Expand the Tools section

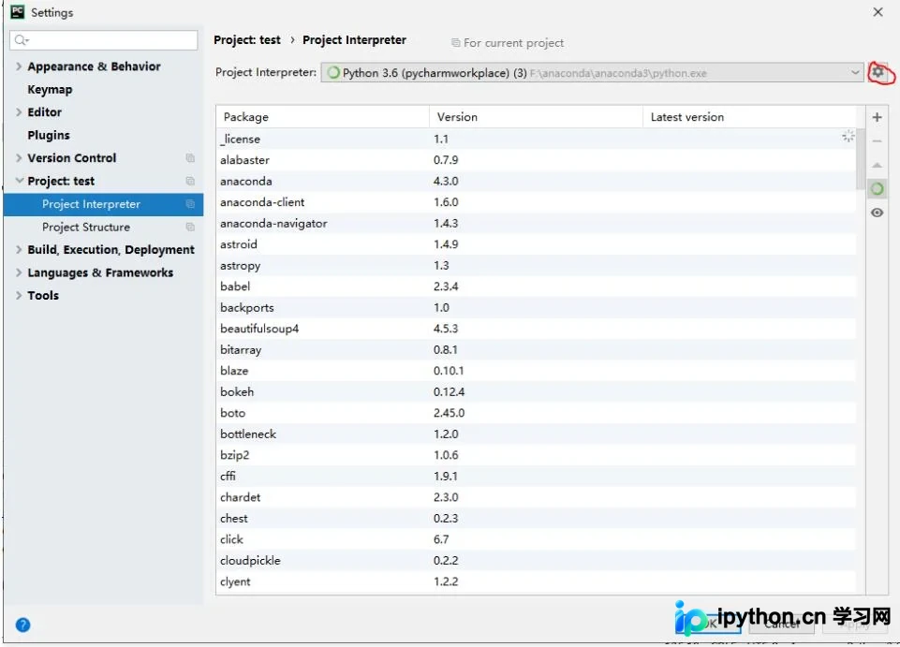[x=19, y=295]
